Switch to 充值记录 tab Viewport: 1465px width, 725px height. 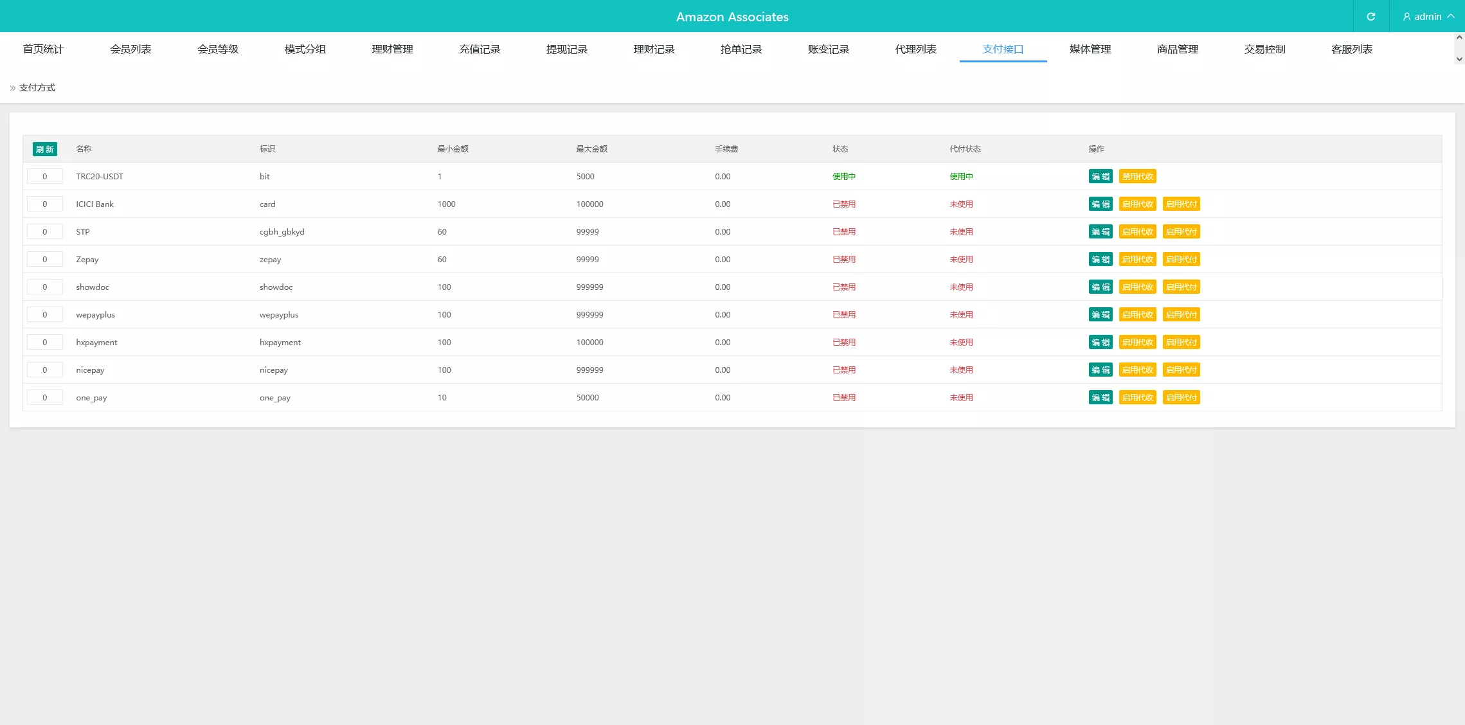click(x=480, y=49)
